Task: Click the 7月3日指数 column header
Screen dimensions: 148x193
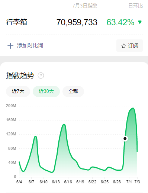Action: tap(85, 6)
